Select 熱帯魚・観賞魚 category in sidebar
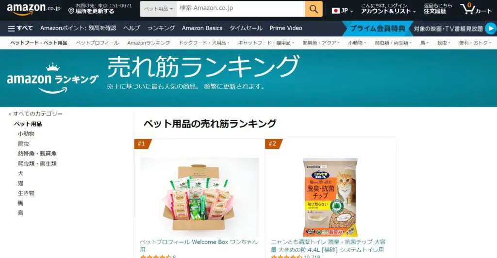Image resolution: width=497 pixels, height=258 pixels. [37, 154]
